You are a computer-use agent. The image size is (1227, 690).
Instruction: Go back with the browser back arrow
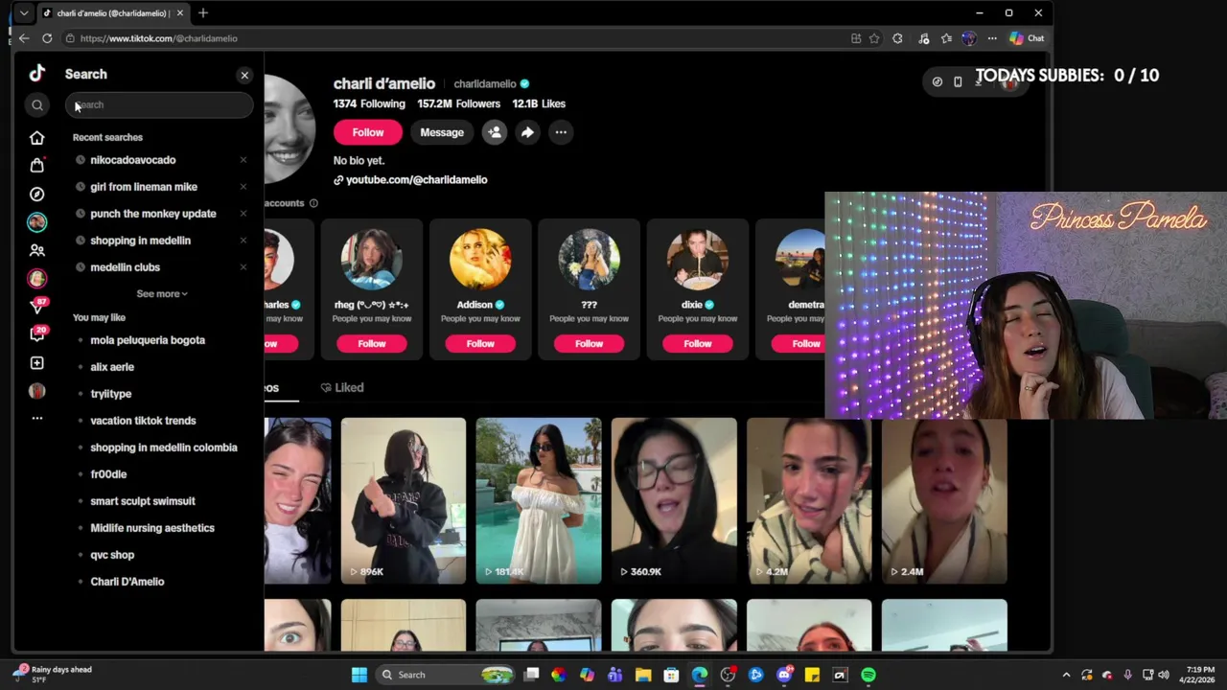coord(23,38)
